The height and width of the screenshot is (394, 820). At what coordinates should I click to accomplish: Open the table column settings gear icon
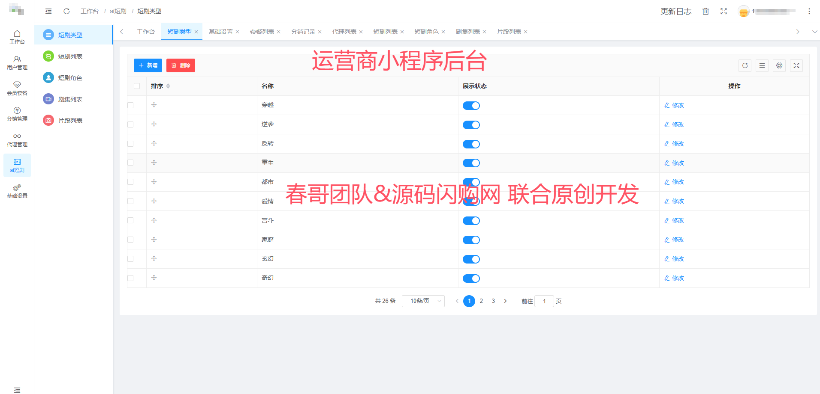coord(779,65)
